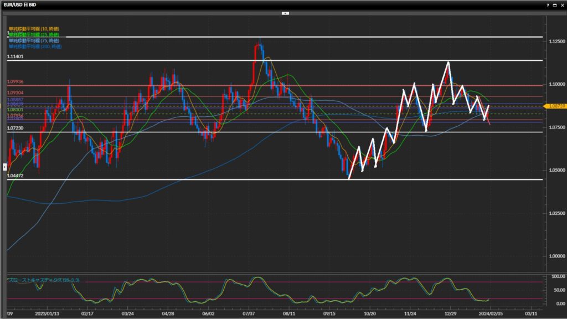Select the 10-period simple moving average label

pos(34,28)
